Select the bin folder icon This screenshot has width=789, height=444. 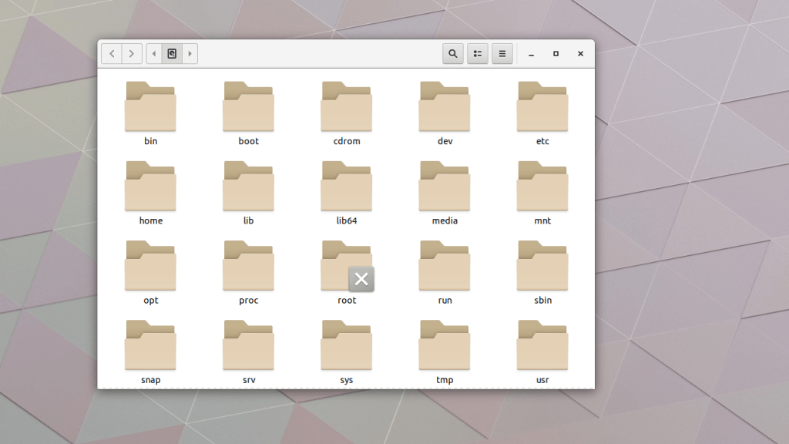pos(150,106)
